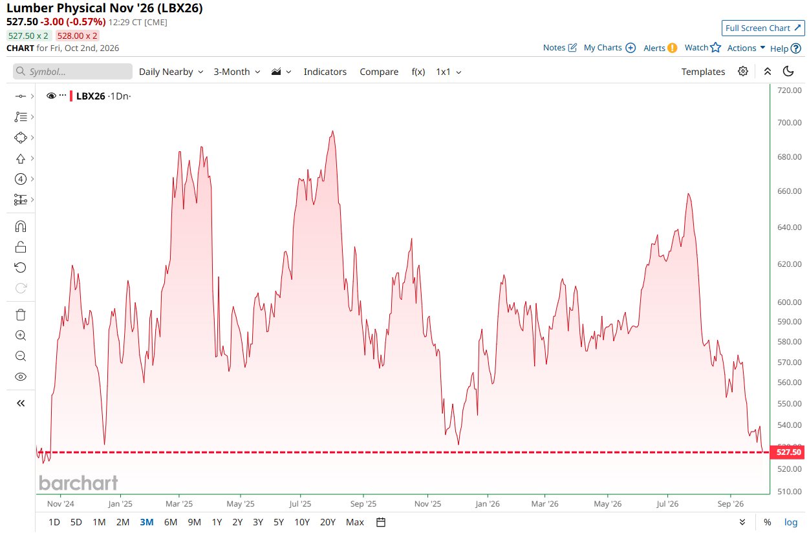
Task: Select the 20Y time range
Action: pos(328,522)
